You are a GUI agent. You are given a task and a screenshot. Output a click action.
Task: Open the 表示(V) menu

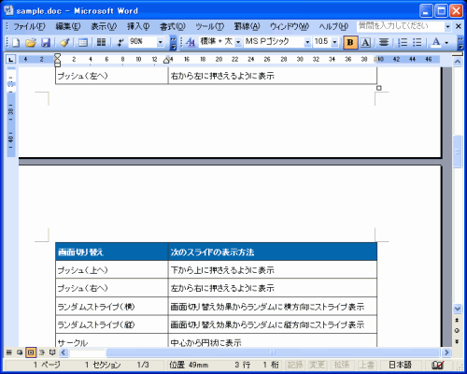(x=104, y=26)
